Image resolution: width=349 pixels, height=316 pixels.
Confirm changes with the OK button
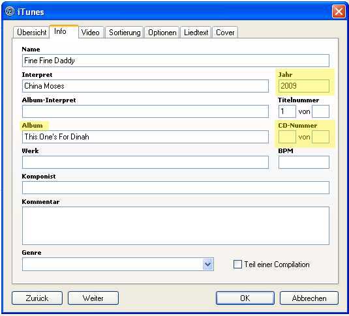245,298
